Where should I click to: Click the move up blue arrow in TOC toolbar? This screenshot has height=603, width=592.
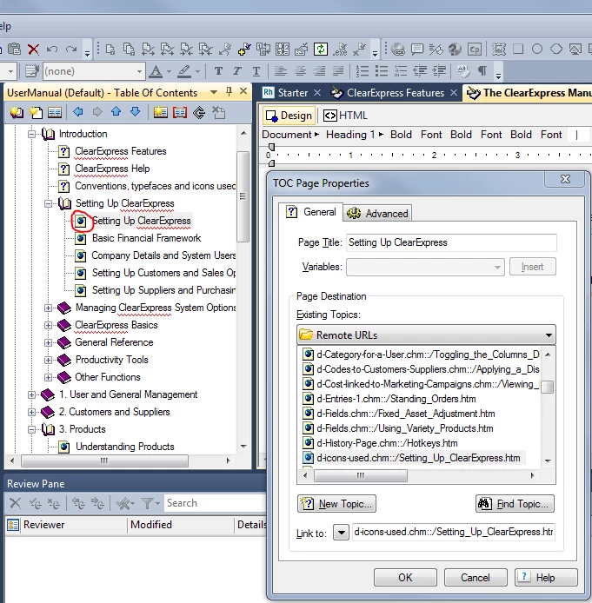pos(116,112)
